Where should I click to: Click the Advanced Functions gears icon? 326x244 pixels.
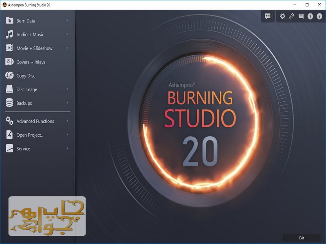[x=9, y=121]
